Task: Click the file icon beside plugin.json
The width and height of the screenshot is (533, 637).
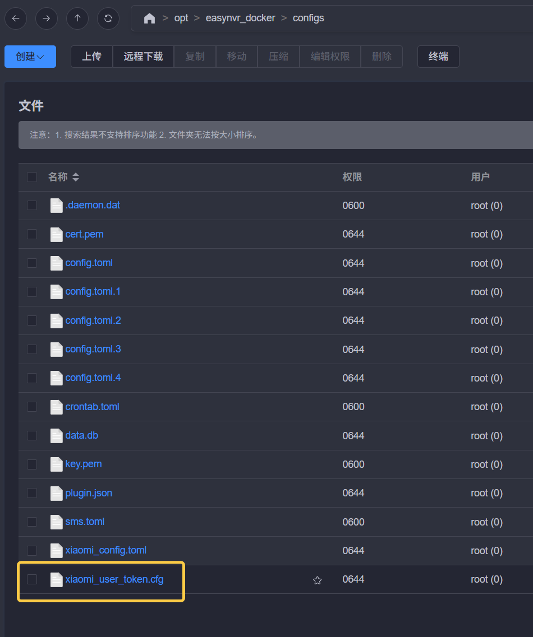Action: click(56, 493)
